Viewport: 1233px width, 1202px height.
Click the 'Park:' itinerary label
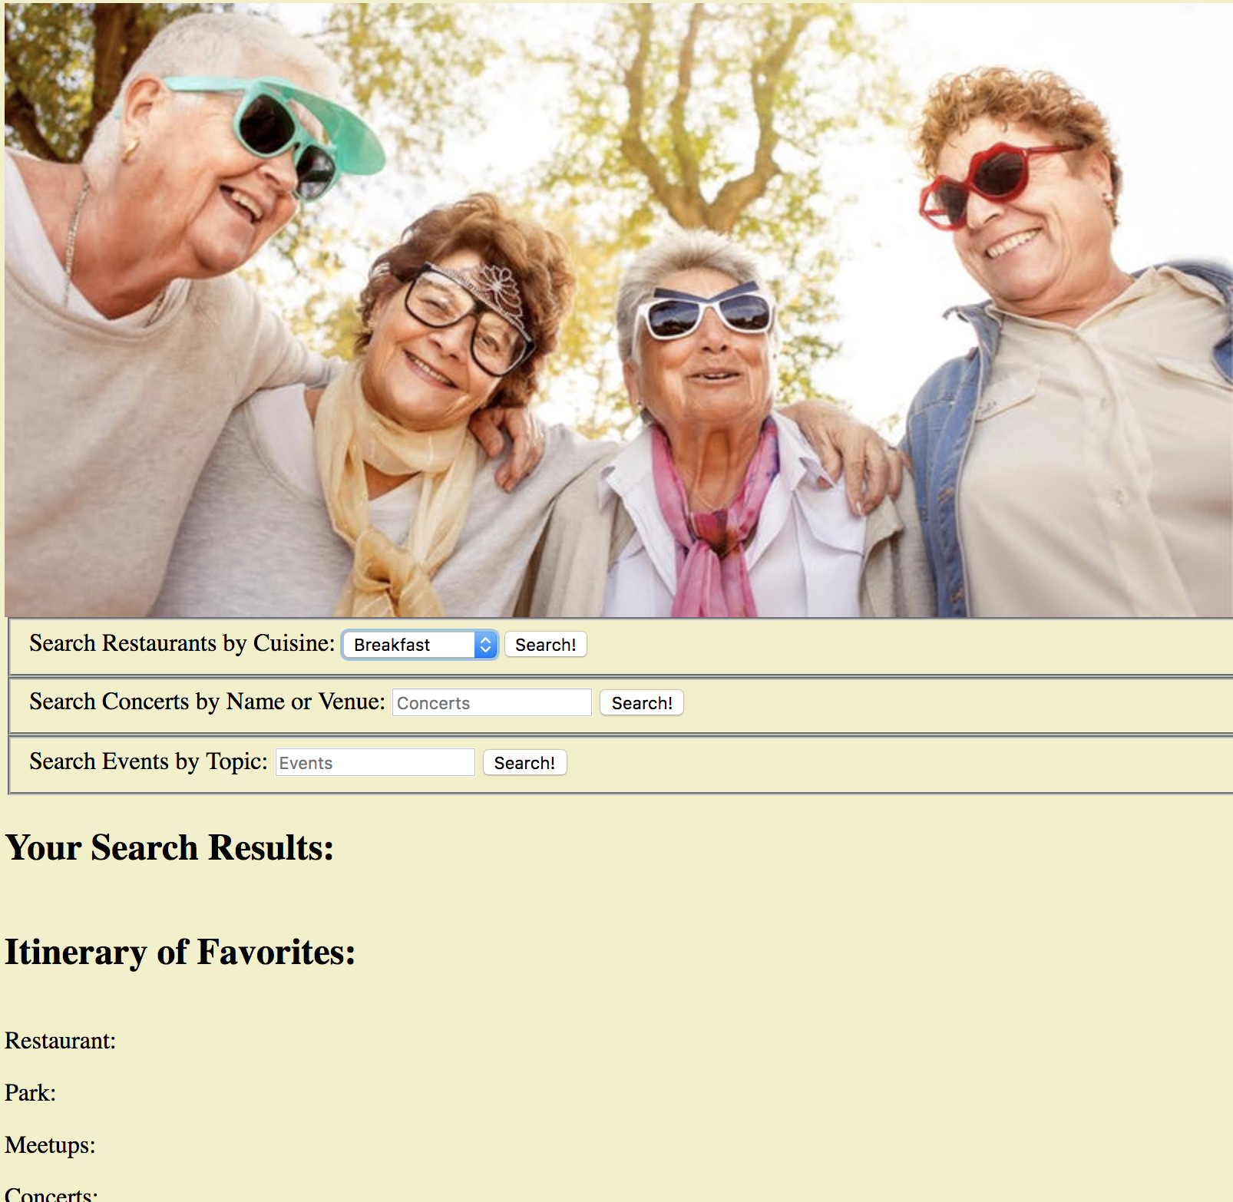coord(31,1093)
